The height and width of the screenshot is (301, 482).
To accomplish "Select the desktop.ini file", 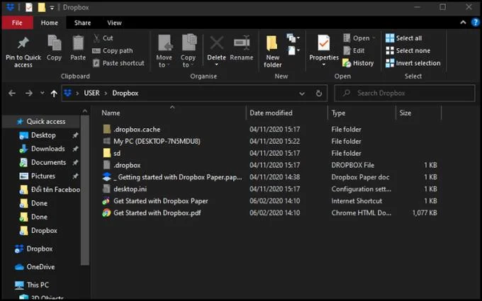I will click(125, 189).
